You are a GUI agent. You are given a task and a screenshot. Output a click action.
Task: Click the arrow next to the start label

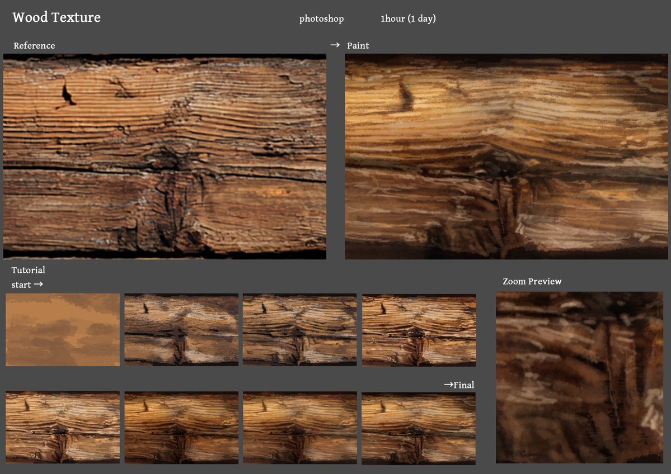pos(38,285)
